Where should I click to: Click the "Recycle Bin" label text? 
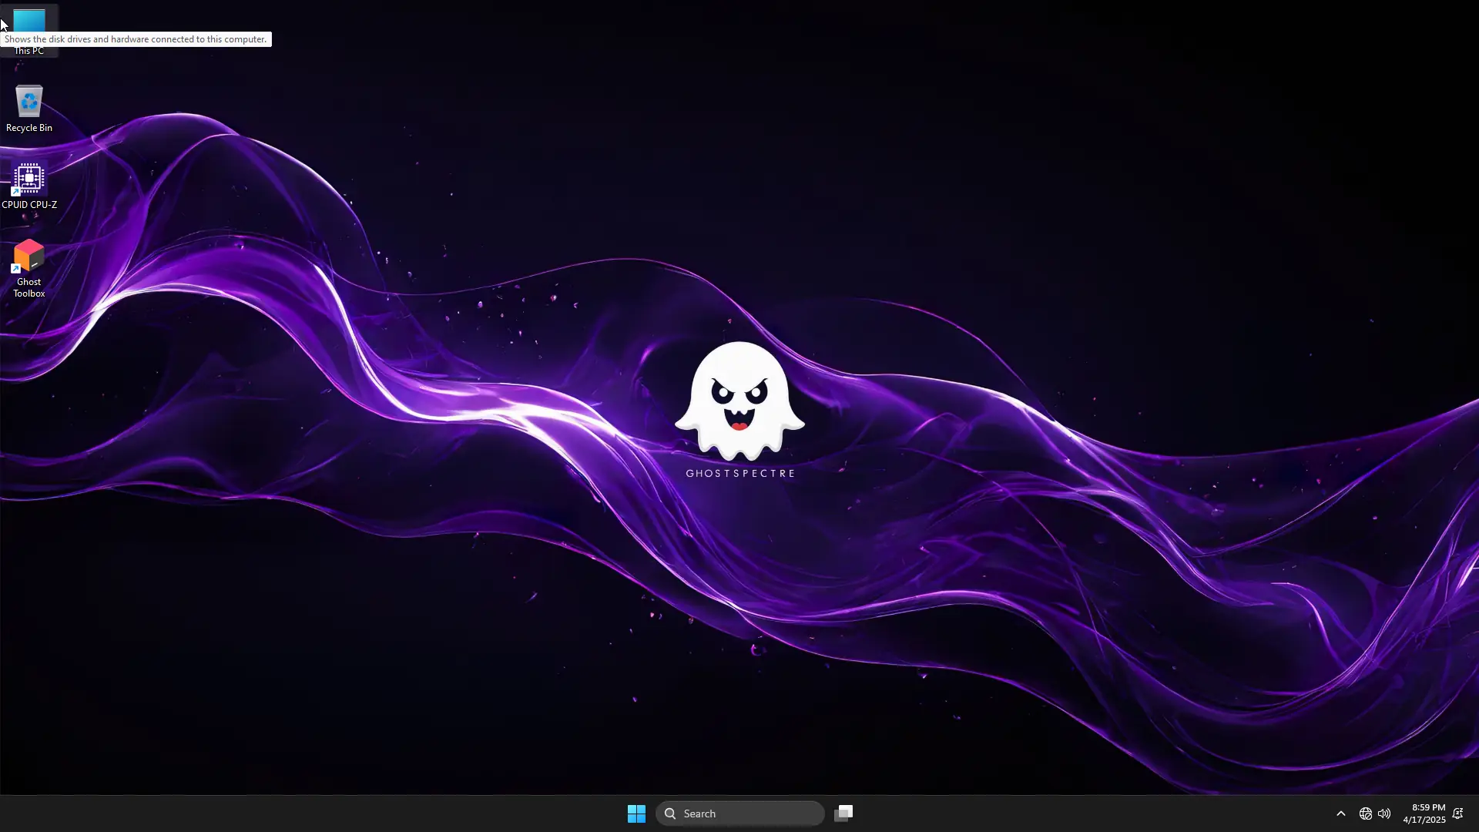click(x=29, y=128)
